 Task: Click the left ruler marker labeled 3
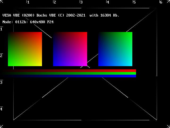(2, 82)
